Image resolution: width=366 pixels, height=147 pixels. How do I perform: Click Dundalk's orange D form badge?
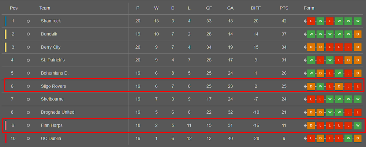(357, 34)
